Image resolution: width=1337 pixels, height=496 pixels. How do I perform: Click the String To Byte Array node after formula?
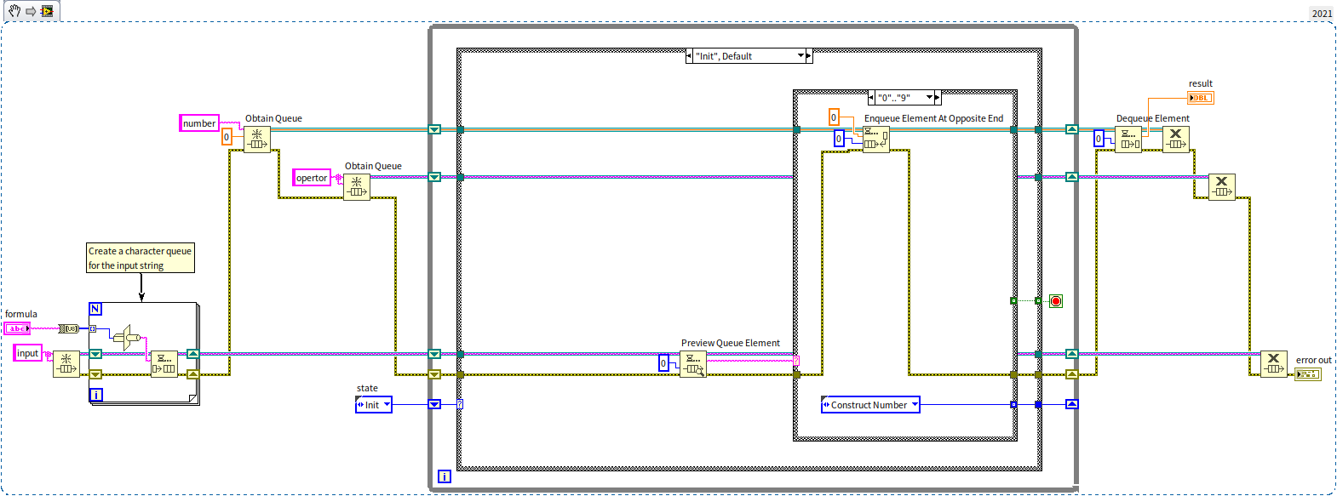coord(69,328)
